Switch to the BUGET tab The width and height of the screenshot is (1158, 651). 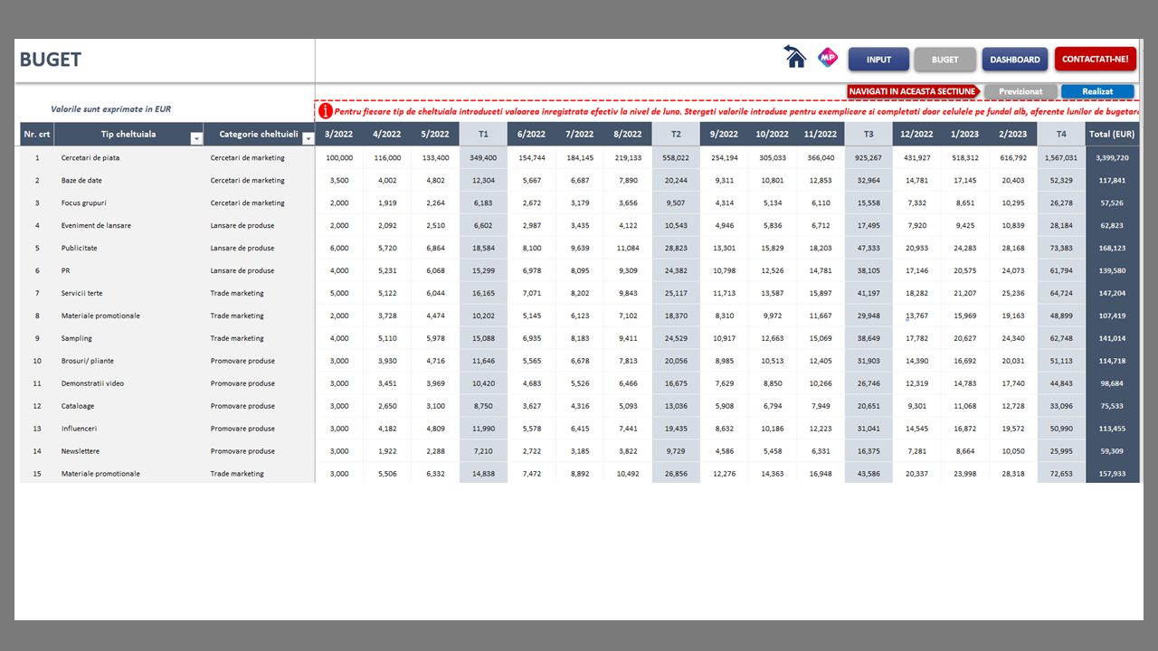point(944,60)
